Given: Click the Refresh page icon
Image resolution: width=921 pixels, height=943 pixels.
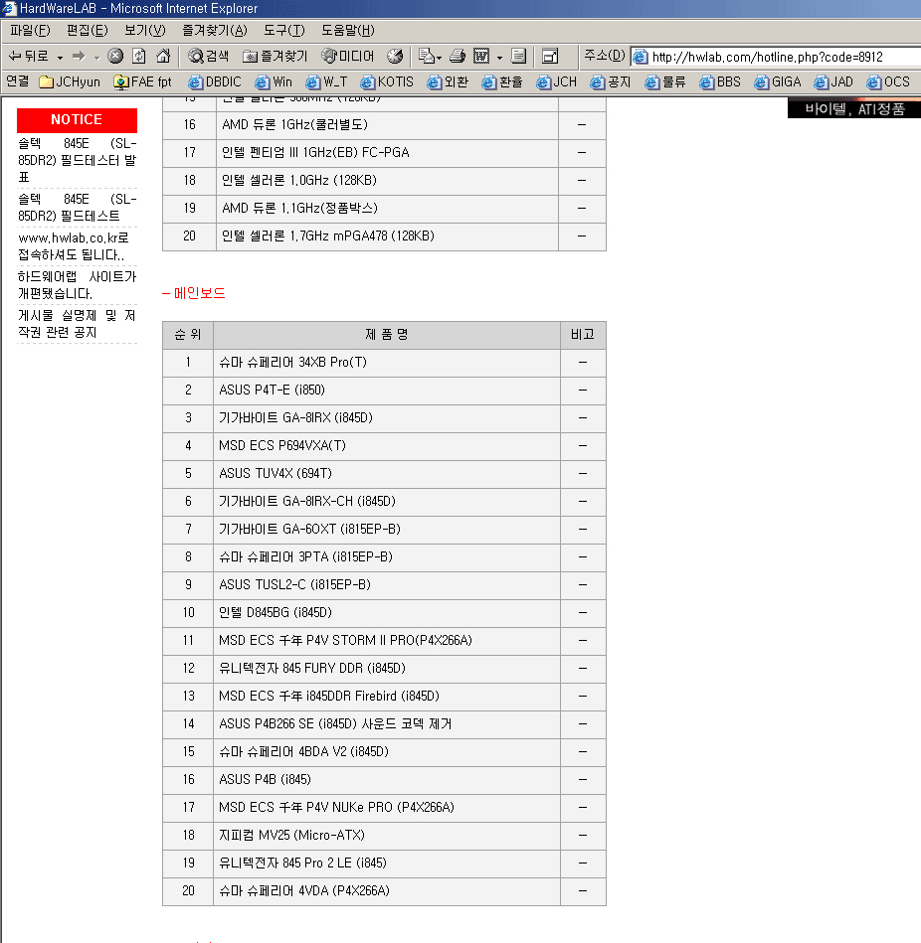Looking at the screenshot, I should pos(139,57).
